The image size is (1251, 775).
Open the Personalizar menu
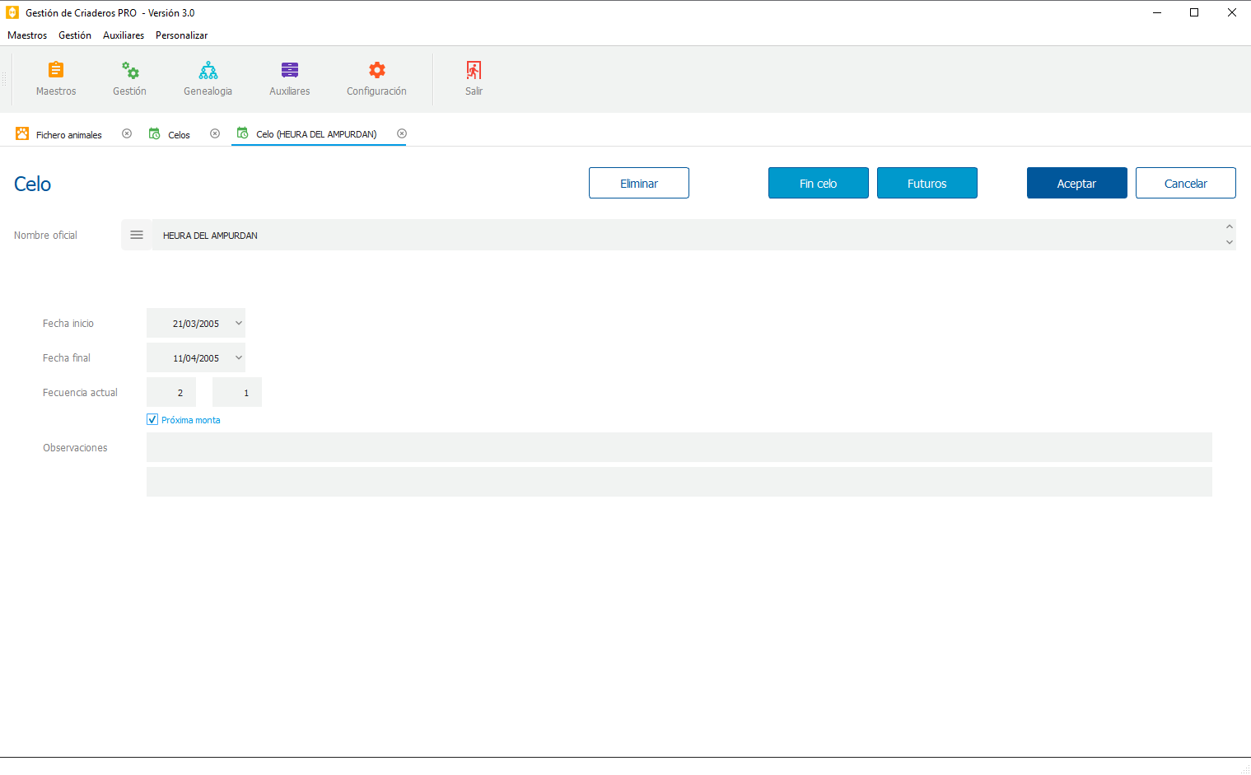click(181, 35)
